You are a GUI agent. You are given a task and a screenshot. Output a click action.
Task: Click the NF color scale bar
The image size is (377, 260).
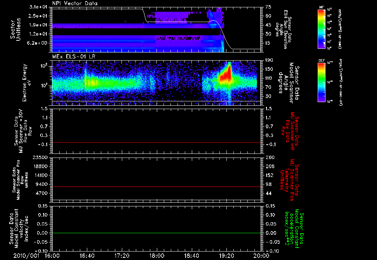[321, 29]
